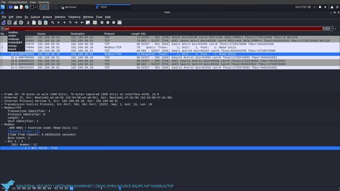Open a capture file from toolbar

(28, 22)
